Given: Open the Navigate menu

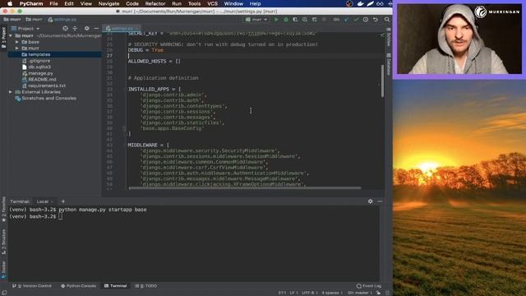Looking at the screenshot, I should pyautogui.click(x=108, y=3).
